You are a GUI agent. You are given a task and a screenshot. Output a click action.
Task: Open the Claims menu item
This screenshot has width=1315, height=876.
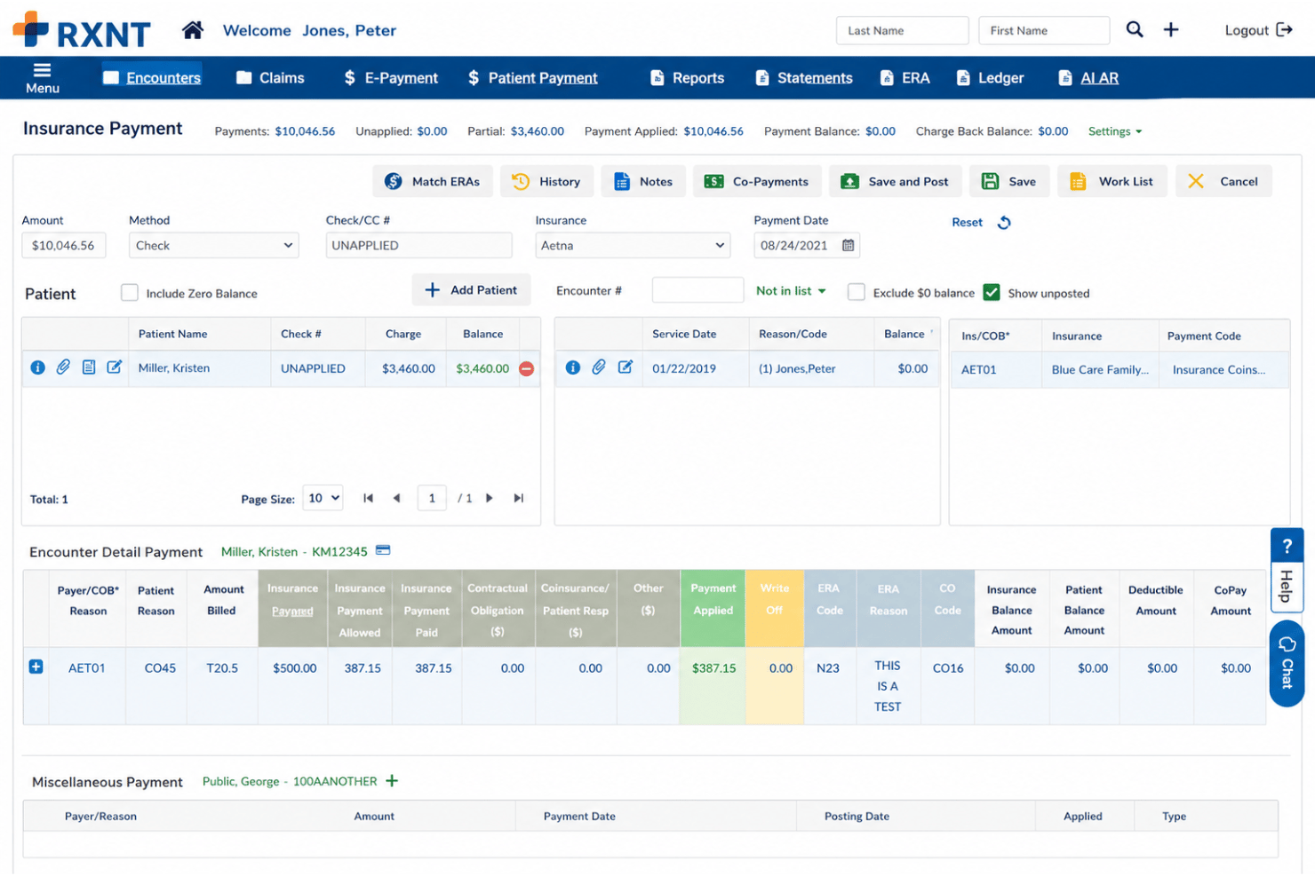point(270,78)
